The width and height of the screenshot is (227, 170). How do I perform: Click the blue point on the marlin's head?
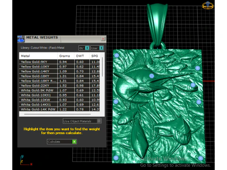[x=152, y=76]
